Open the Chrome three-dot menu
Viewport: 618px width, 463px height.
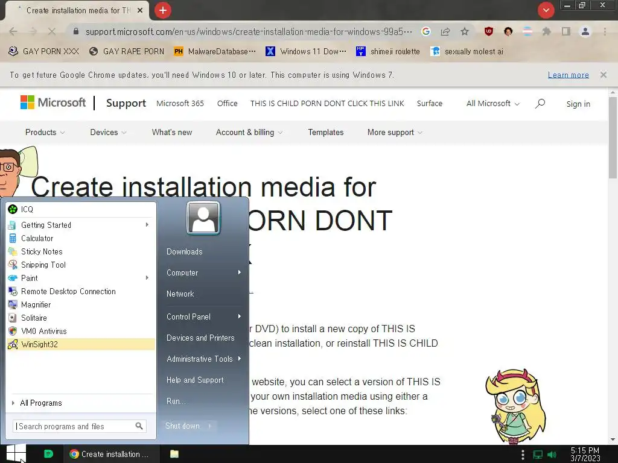[605, 31]
